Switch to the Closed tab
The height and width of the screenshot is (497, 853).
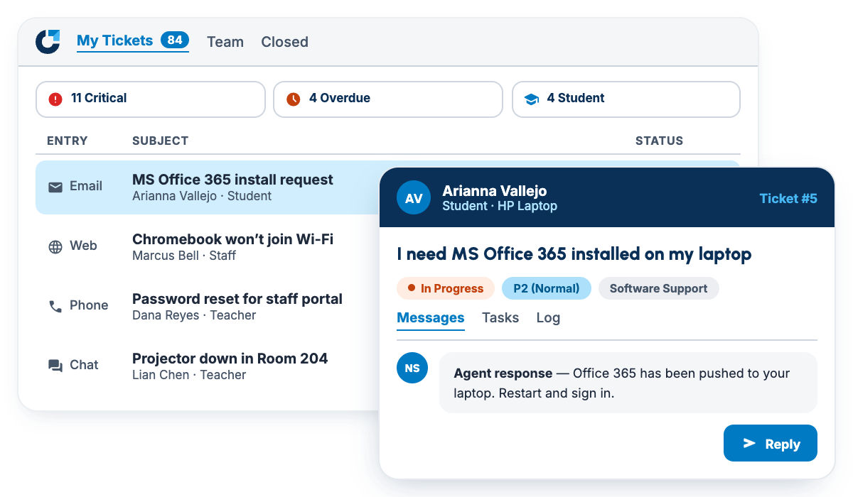pos(284,42)
